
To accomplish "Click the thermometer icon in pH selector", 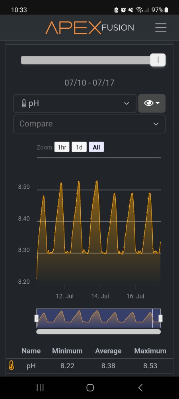I will click(x=24, y=104).
